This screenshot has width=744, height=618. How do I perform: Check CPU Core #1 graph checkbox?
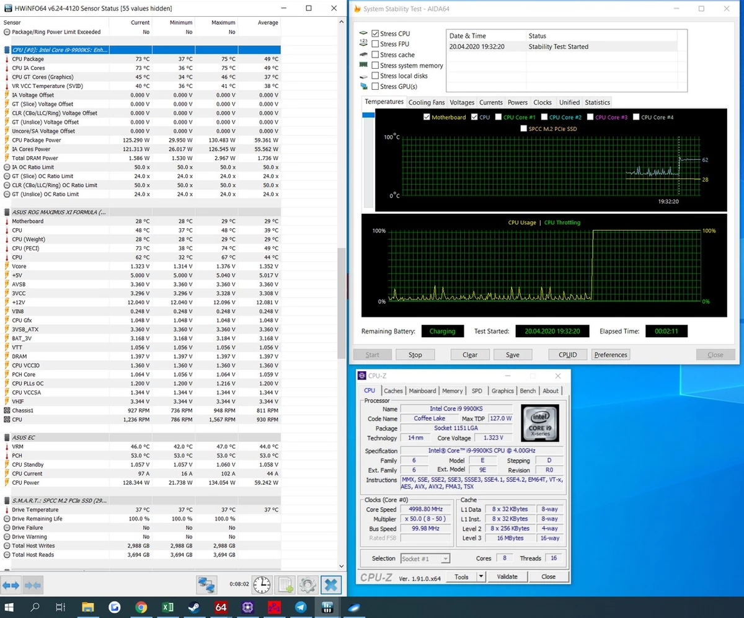pos(498,117)
